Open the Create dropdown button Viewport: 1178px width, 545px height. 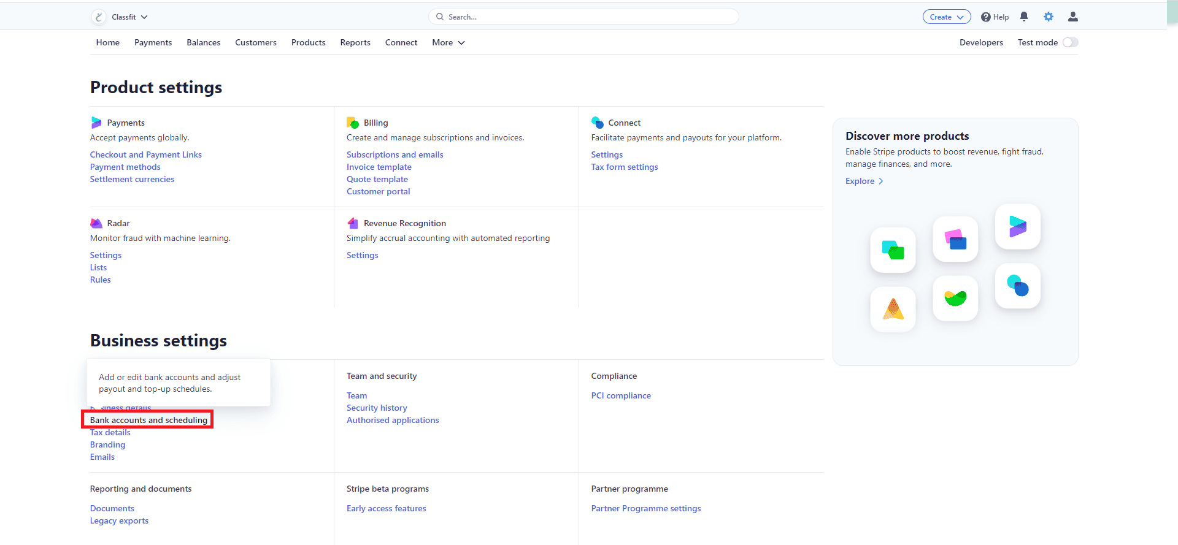(x=947, y=17)
